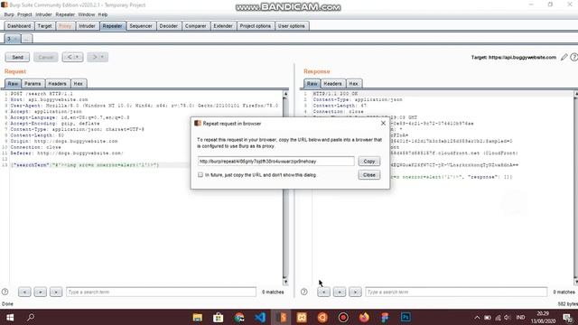Click the Close button in the dialog

pyautogui.click(x=369, y=174)
